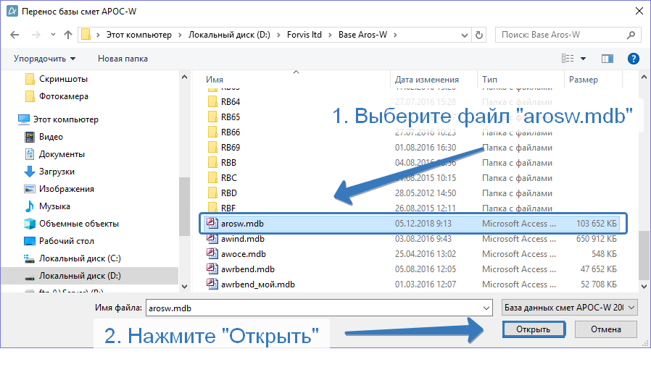The image size is (651, 367).
Task: Click 'Forvis ltd' in address breadcrumb
Action: (304, 35)
